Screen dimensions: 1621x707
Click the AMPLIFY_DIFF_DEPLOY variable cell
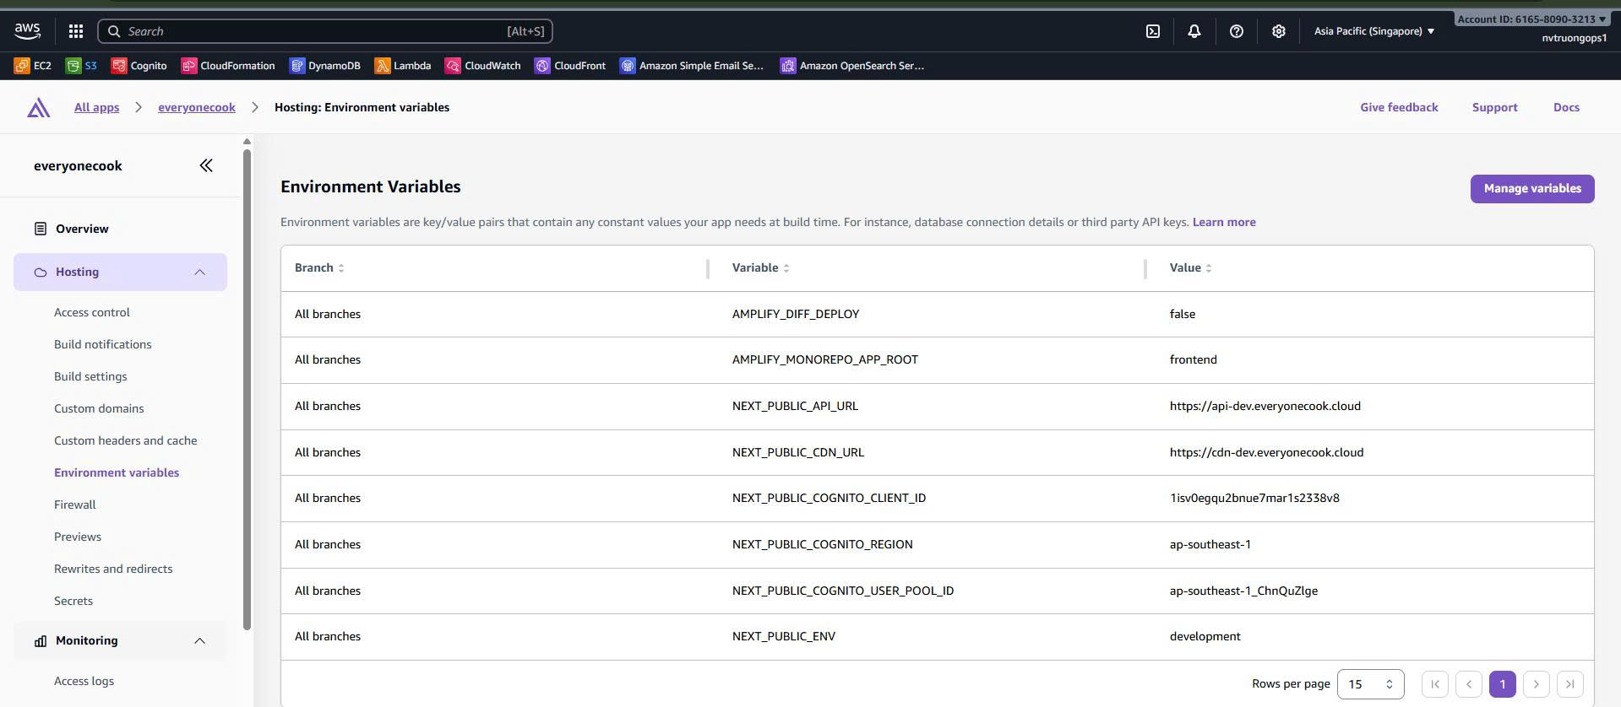coord(796,314)
